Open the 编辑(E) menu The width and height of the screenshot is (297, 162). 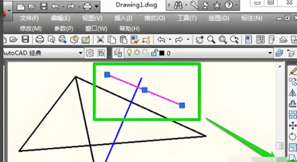tap(60, 18)
